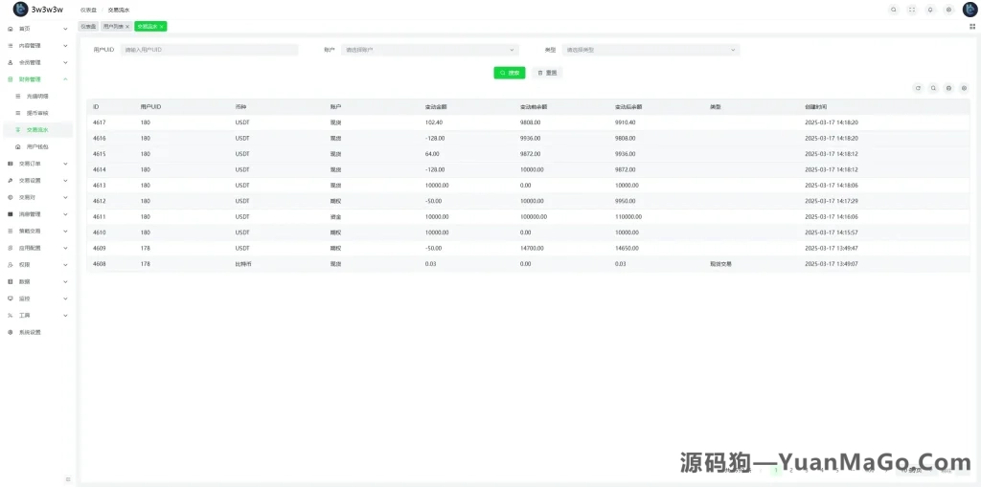The height and width of the screenshot is (487, 981).
Task: Expand the 数据 sidebar menu
Action: tap(37, 282)
